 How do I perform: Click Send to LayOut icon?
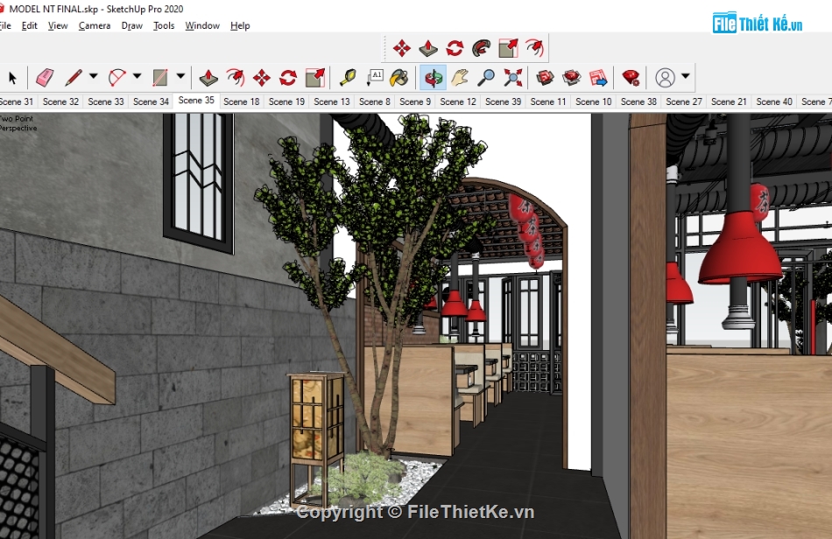point(598,78)
